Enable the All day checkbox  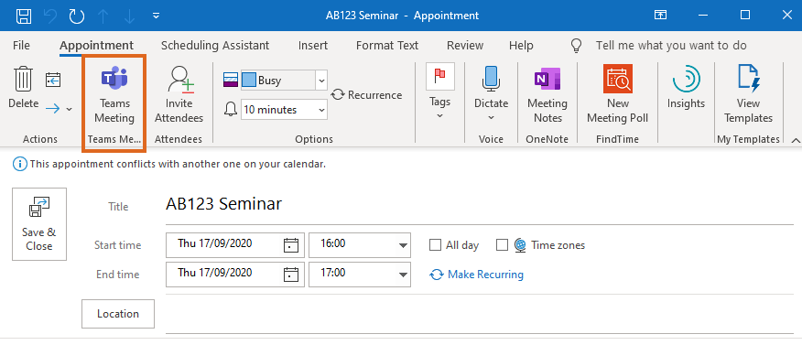[435, 245]
